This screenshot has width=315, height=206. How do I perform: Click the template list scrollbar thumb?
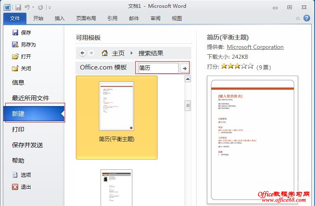[x=188, y=105]
